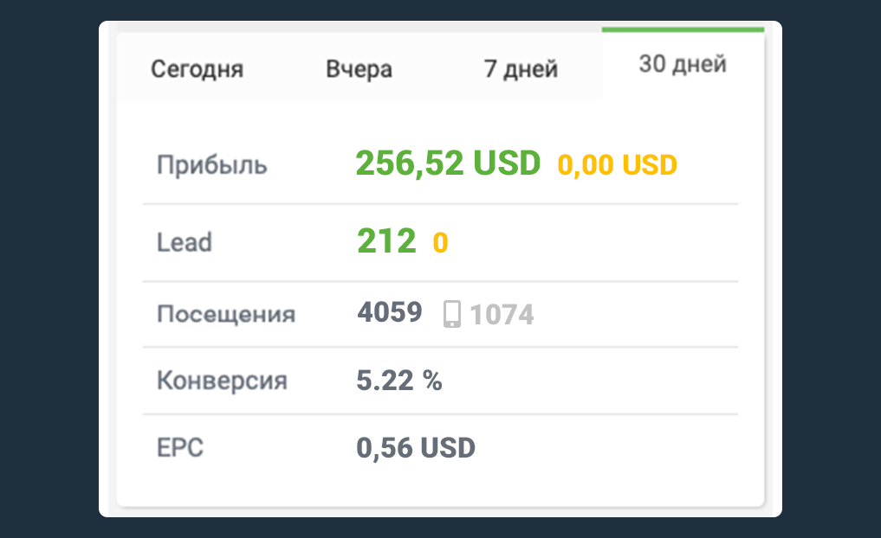Click the 5.22 % conversion value
The height and width of the screenshot is (538, 881).
tap(399, 381)
